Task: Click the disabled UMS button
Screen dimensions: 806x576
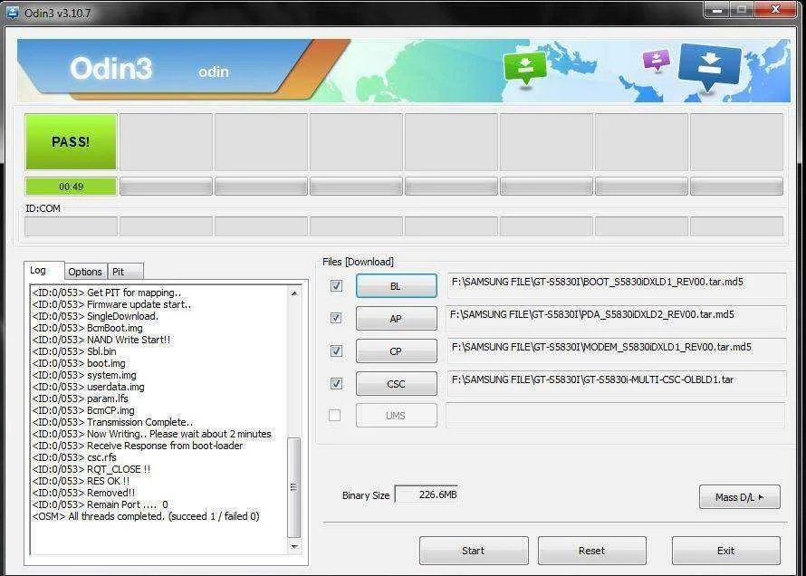Action: click(x=396, y=415)
